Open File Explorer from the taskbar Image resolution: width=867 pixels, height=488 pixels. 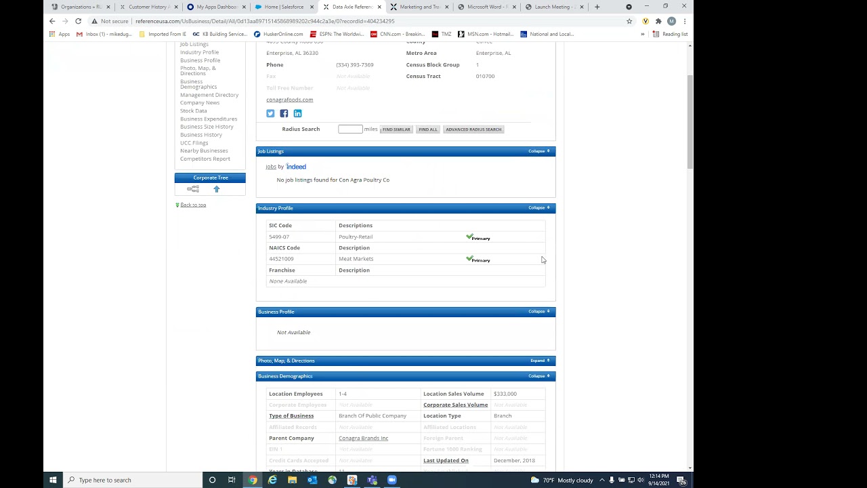[292, 480]
